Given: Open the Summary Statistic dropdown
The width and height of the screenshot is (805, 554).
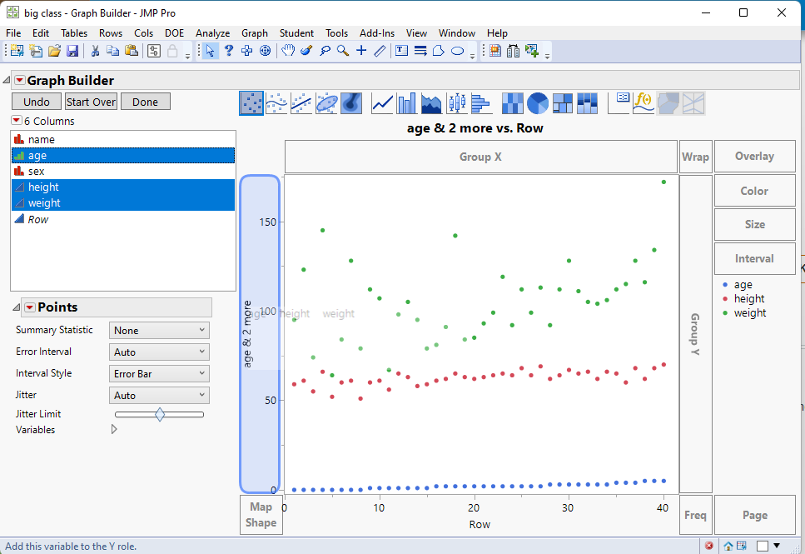Looking at the screenshot, I should click(x=159, y=331).
